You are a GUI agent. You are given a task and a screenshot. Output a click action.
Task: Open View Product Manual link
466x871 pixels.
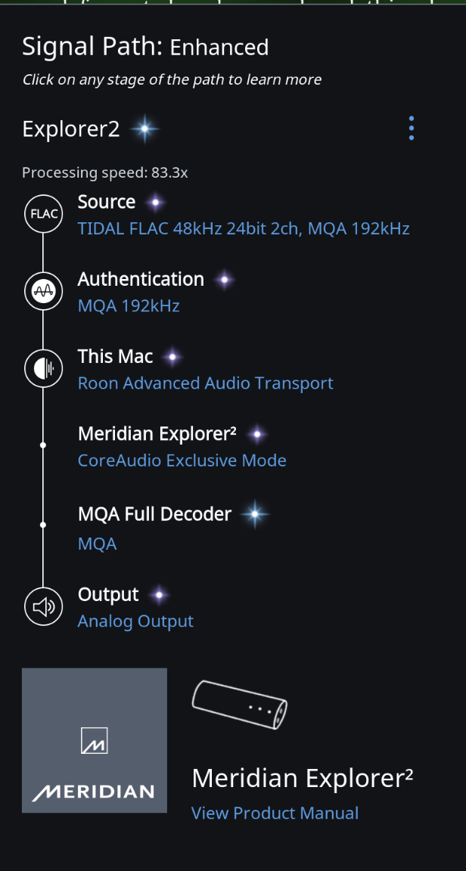275,813
